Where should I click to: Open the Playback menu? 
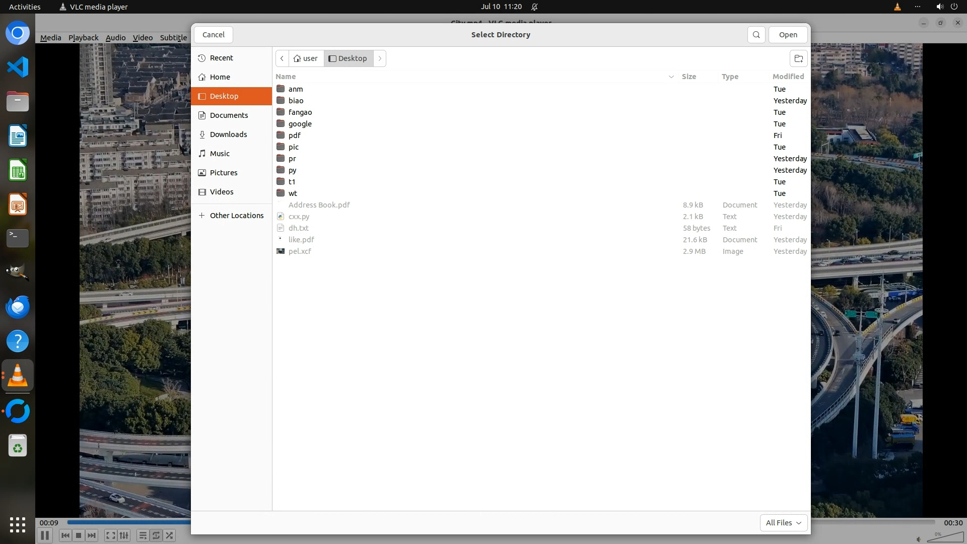(83, 38)
